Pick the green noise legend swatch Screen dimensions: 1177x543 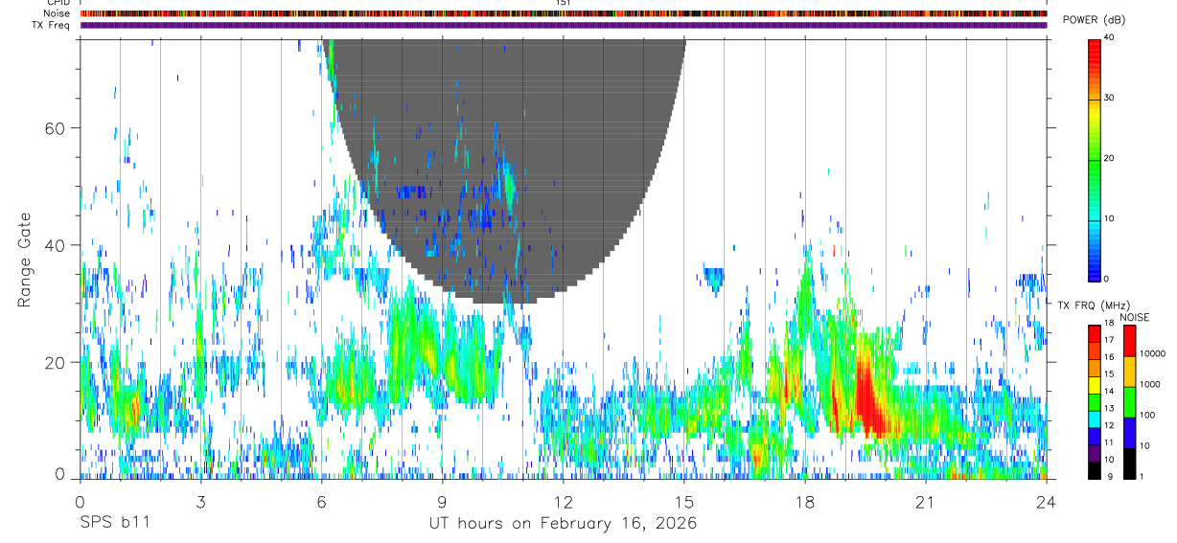(x=1128, y=402)
